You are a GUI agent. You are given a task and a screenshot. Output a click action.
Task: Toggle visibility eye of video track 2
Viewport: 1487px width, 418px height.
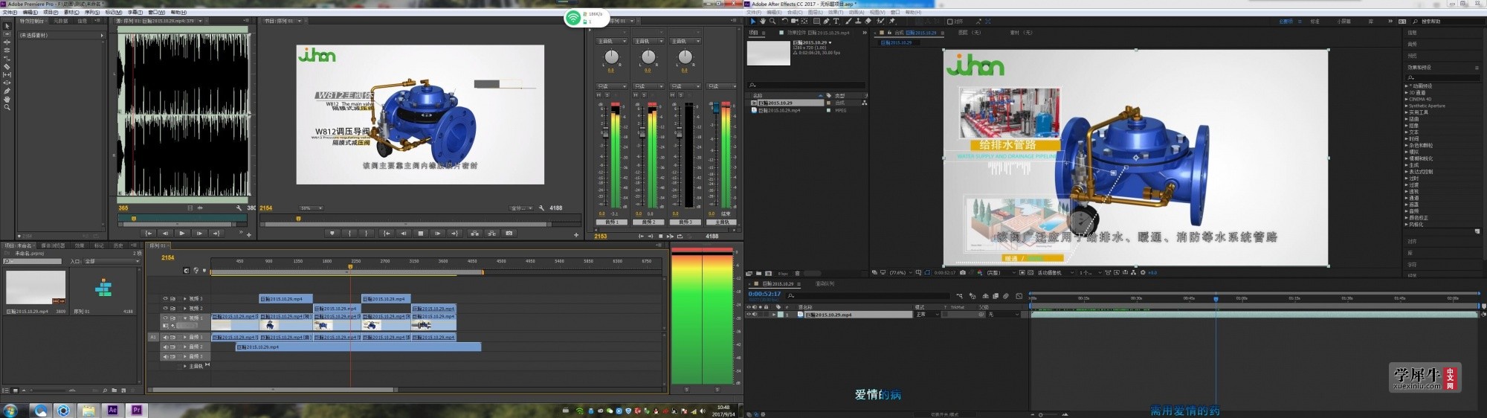(x=165, y=308)
